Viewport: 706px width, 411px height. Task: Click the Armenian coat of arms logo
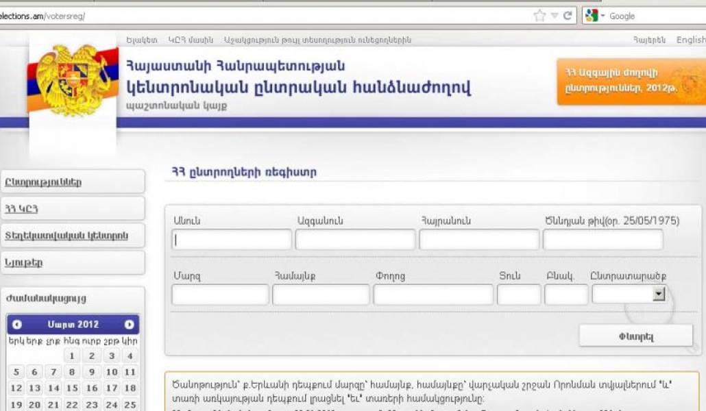point(72,81)
